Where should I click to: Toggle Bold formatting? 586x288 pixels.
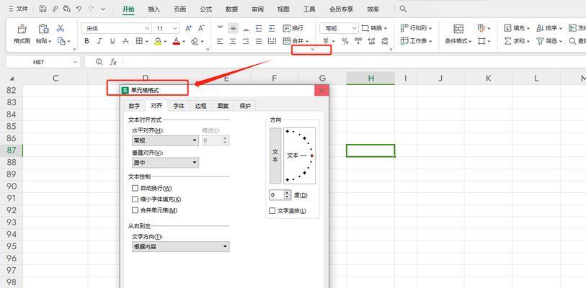point(86,41)
